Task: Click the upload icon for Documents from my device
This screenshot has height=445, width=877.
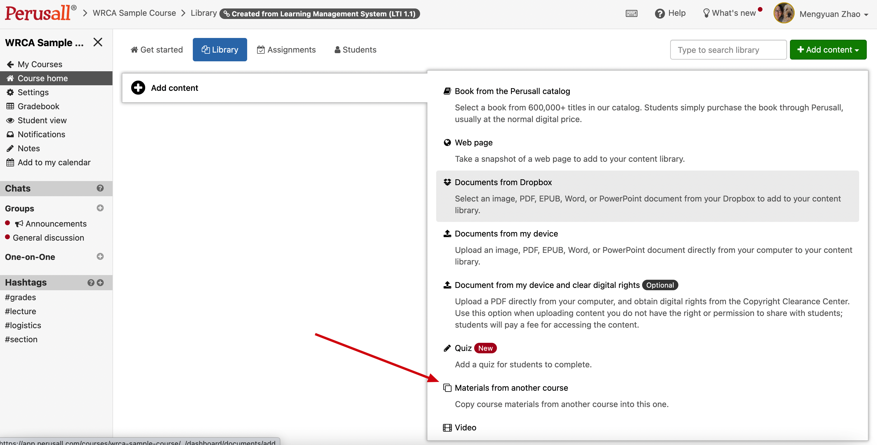Action: (447, 233)
